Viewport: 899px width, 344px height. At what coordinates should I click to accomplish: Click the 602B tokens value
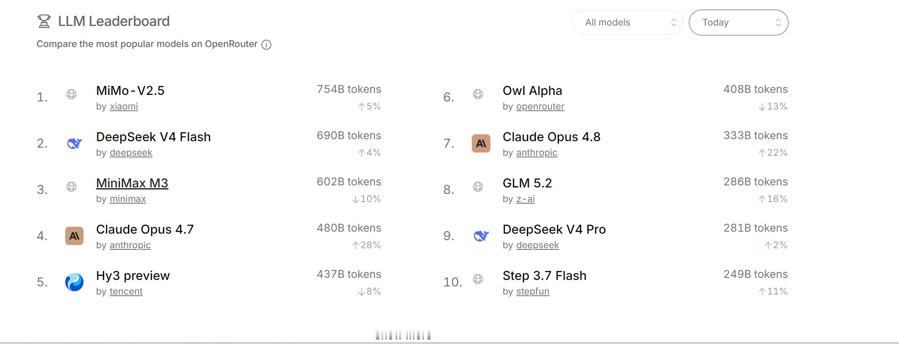click(x=349, y=182)
